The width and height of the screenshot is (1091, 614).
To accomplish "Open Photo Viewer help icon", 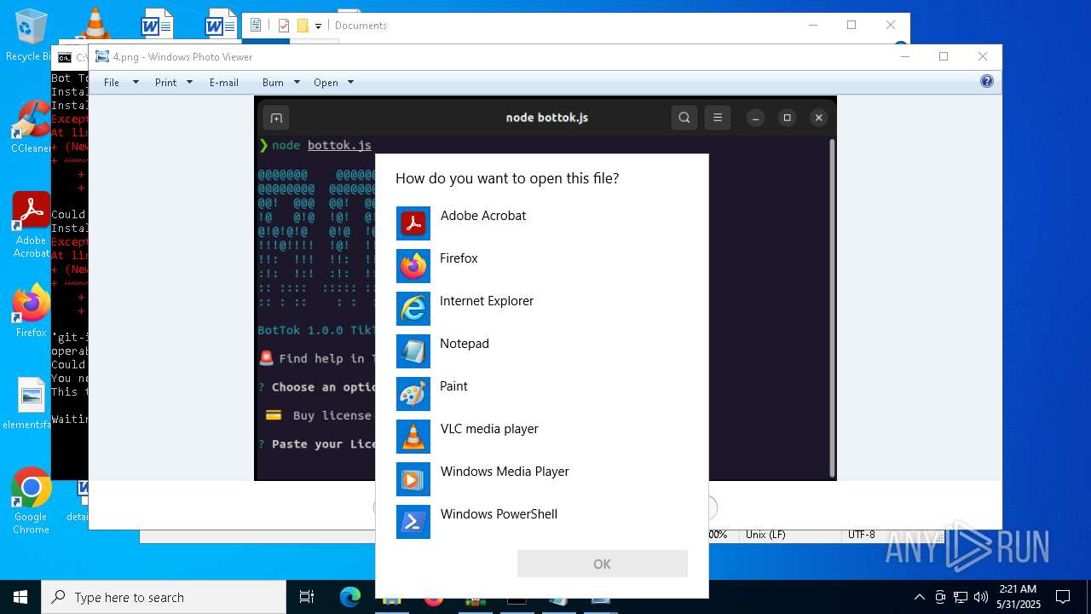I will coord(987,81).
